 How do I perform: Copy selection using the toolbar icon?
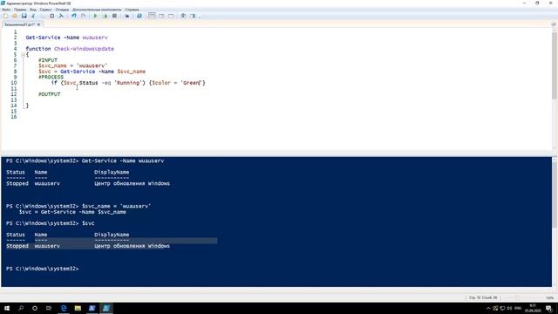click(x=43, y=16)
